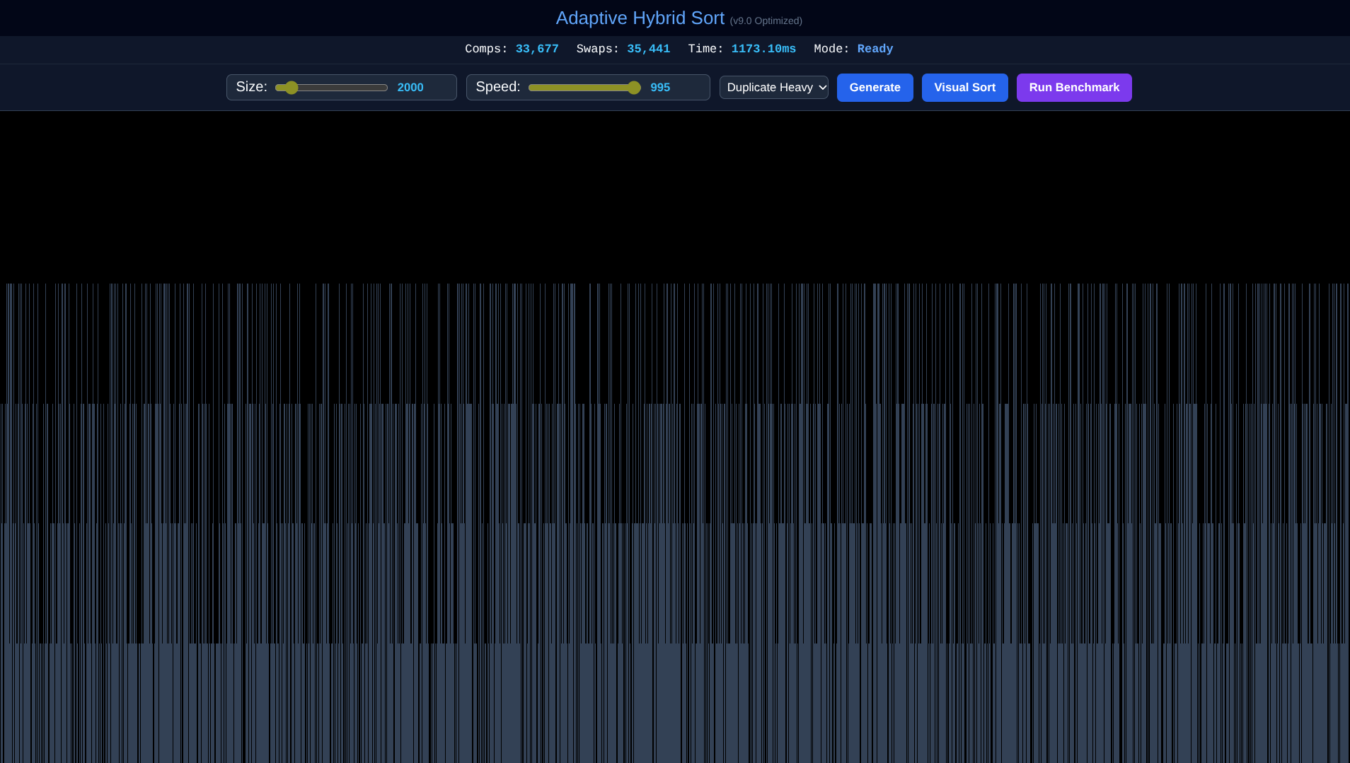Screen dimensions: 1350x763
Task: Click the Generate button
Action: pyautogui.click(x=875, y=88)
